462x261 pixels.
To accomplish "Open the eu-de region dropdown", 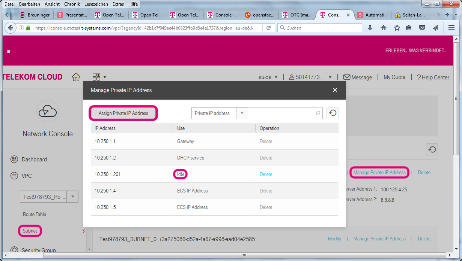I will (x=276, y=78).
